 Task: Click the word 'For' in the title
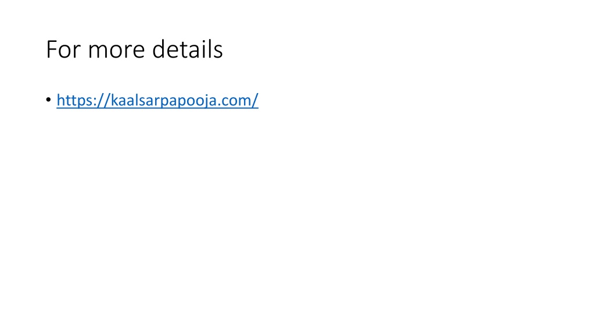(63, 49)
